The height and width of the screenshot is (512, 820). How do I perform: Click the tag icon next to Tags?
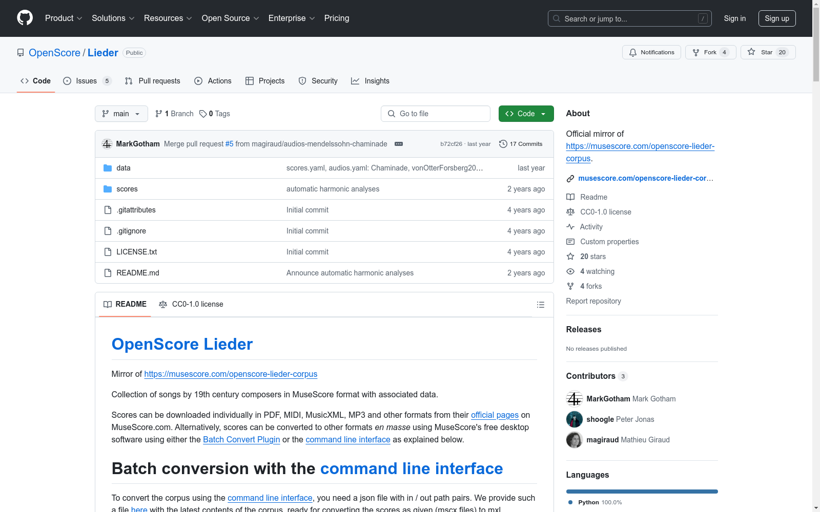coord(203,114)
